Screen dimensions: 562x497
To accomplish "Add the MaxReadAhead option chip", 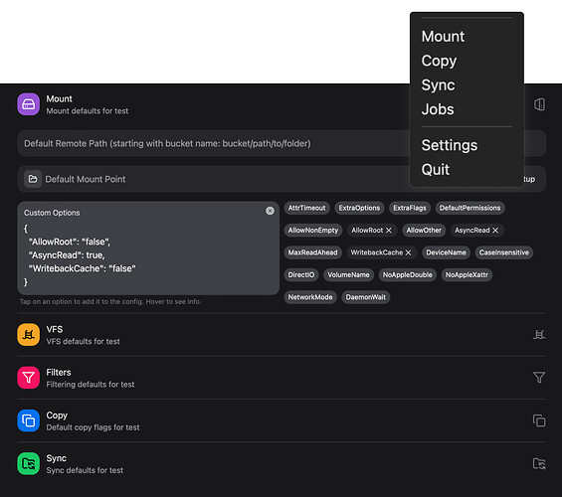I will [313, 252].
